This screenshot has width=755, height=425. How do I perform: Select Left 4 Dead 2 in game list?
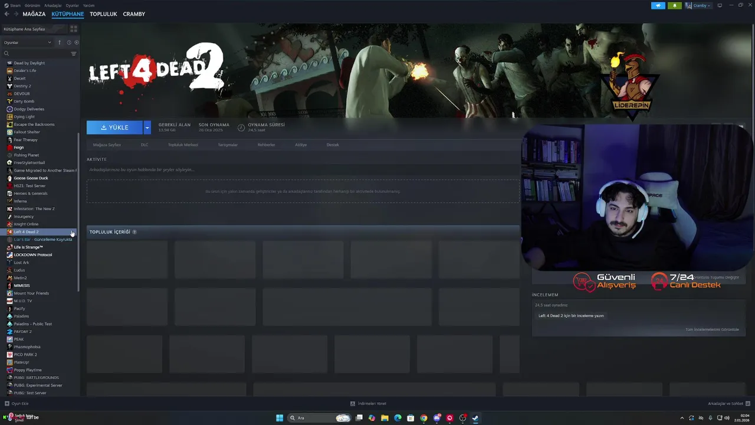pos(40,231)
